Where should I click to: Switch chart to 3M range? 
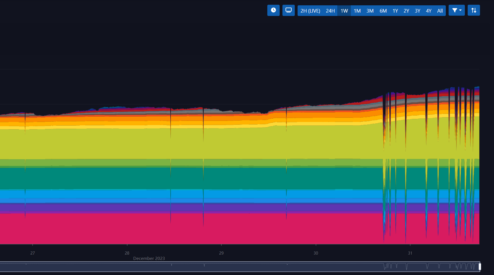[370, 11]
